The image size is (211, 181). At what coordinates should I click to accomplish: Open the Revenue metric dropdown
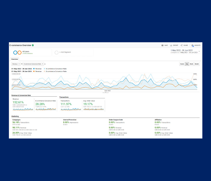16,64
